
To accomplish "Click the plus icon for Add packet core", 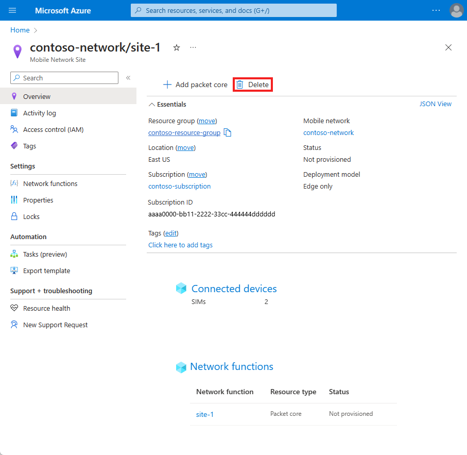I will coord(167,85).
